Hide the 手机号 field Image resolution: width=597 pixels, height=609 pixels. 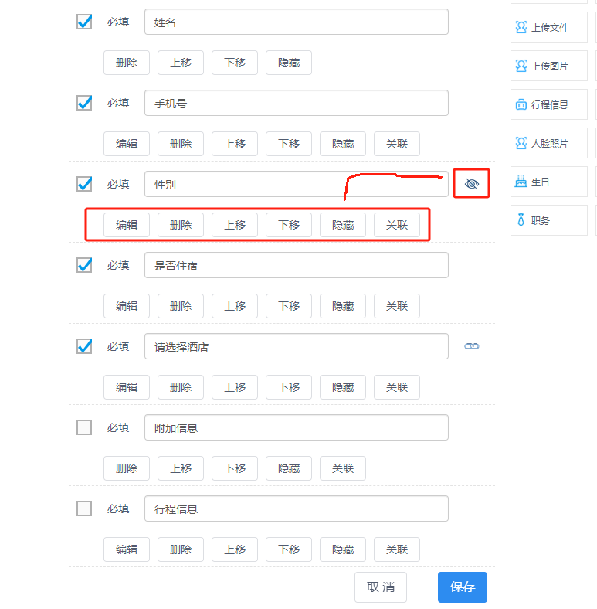click(x=343, y=144)
